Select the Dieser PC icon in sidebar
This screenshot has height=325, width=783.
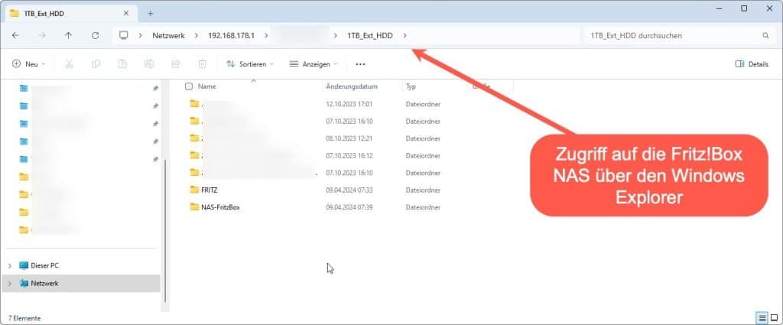click(24, 265)
